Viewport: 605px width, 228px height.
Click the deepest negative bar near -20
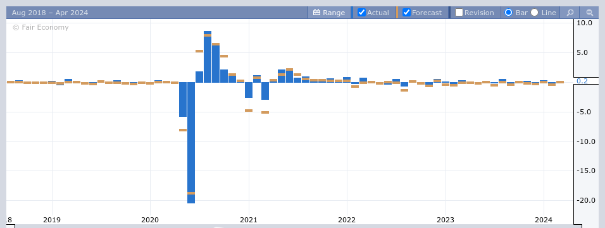[191, 143]
